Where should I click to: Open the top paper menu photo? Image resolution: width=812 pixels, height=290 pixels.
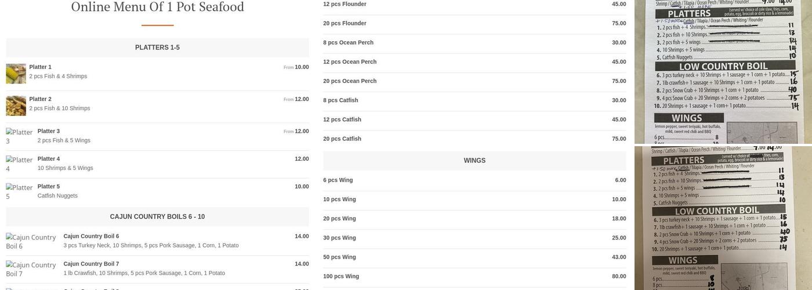[723, 71]
